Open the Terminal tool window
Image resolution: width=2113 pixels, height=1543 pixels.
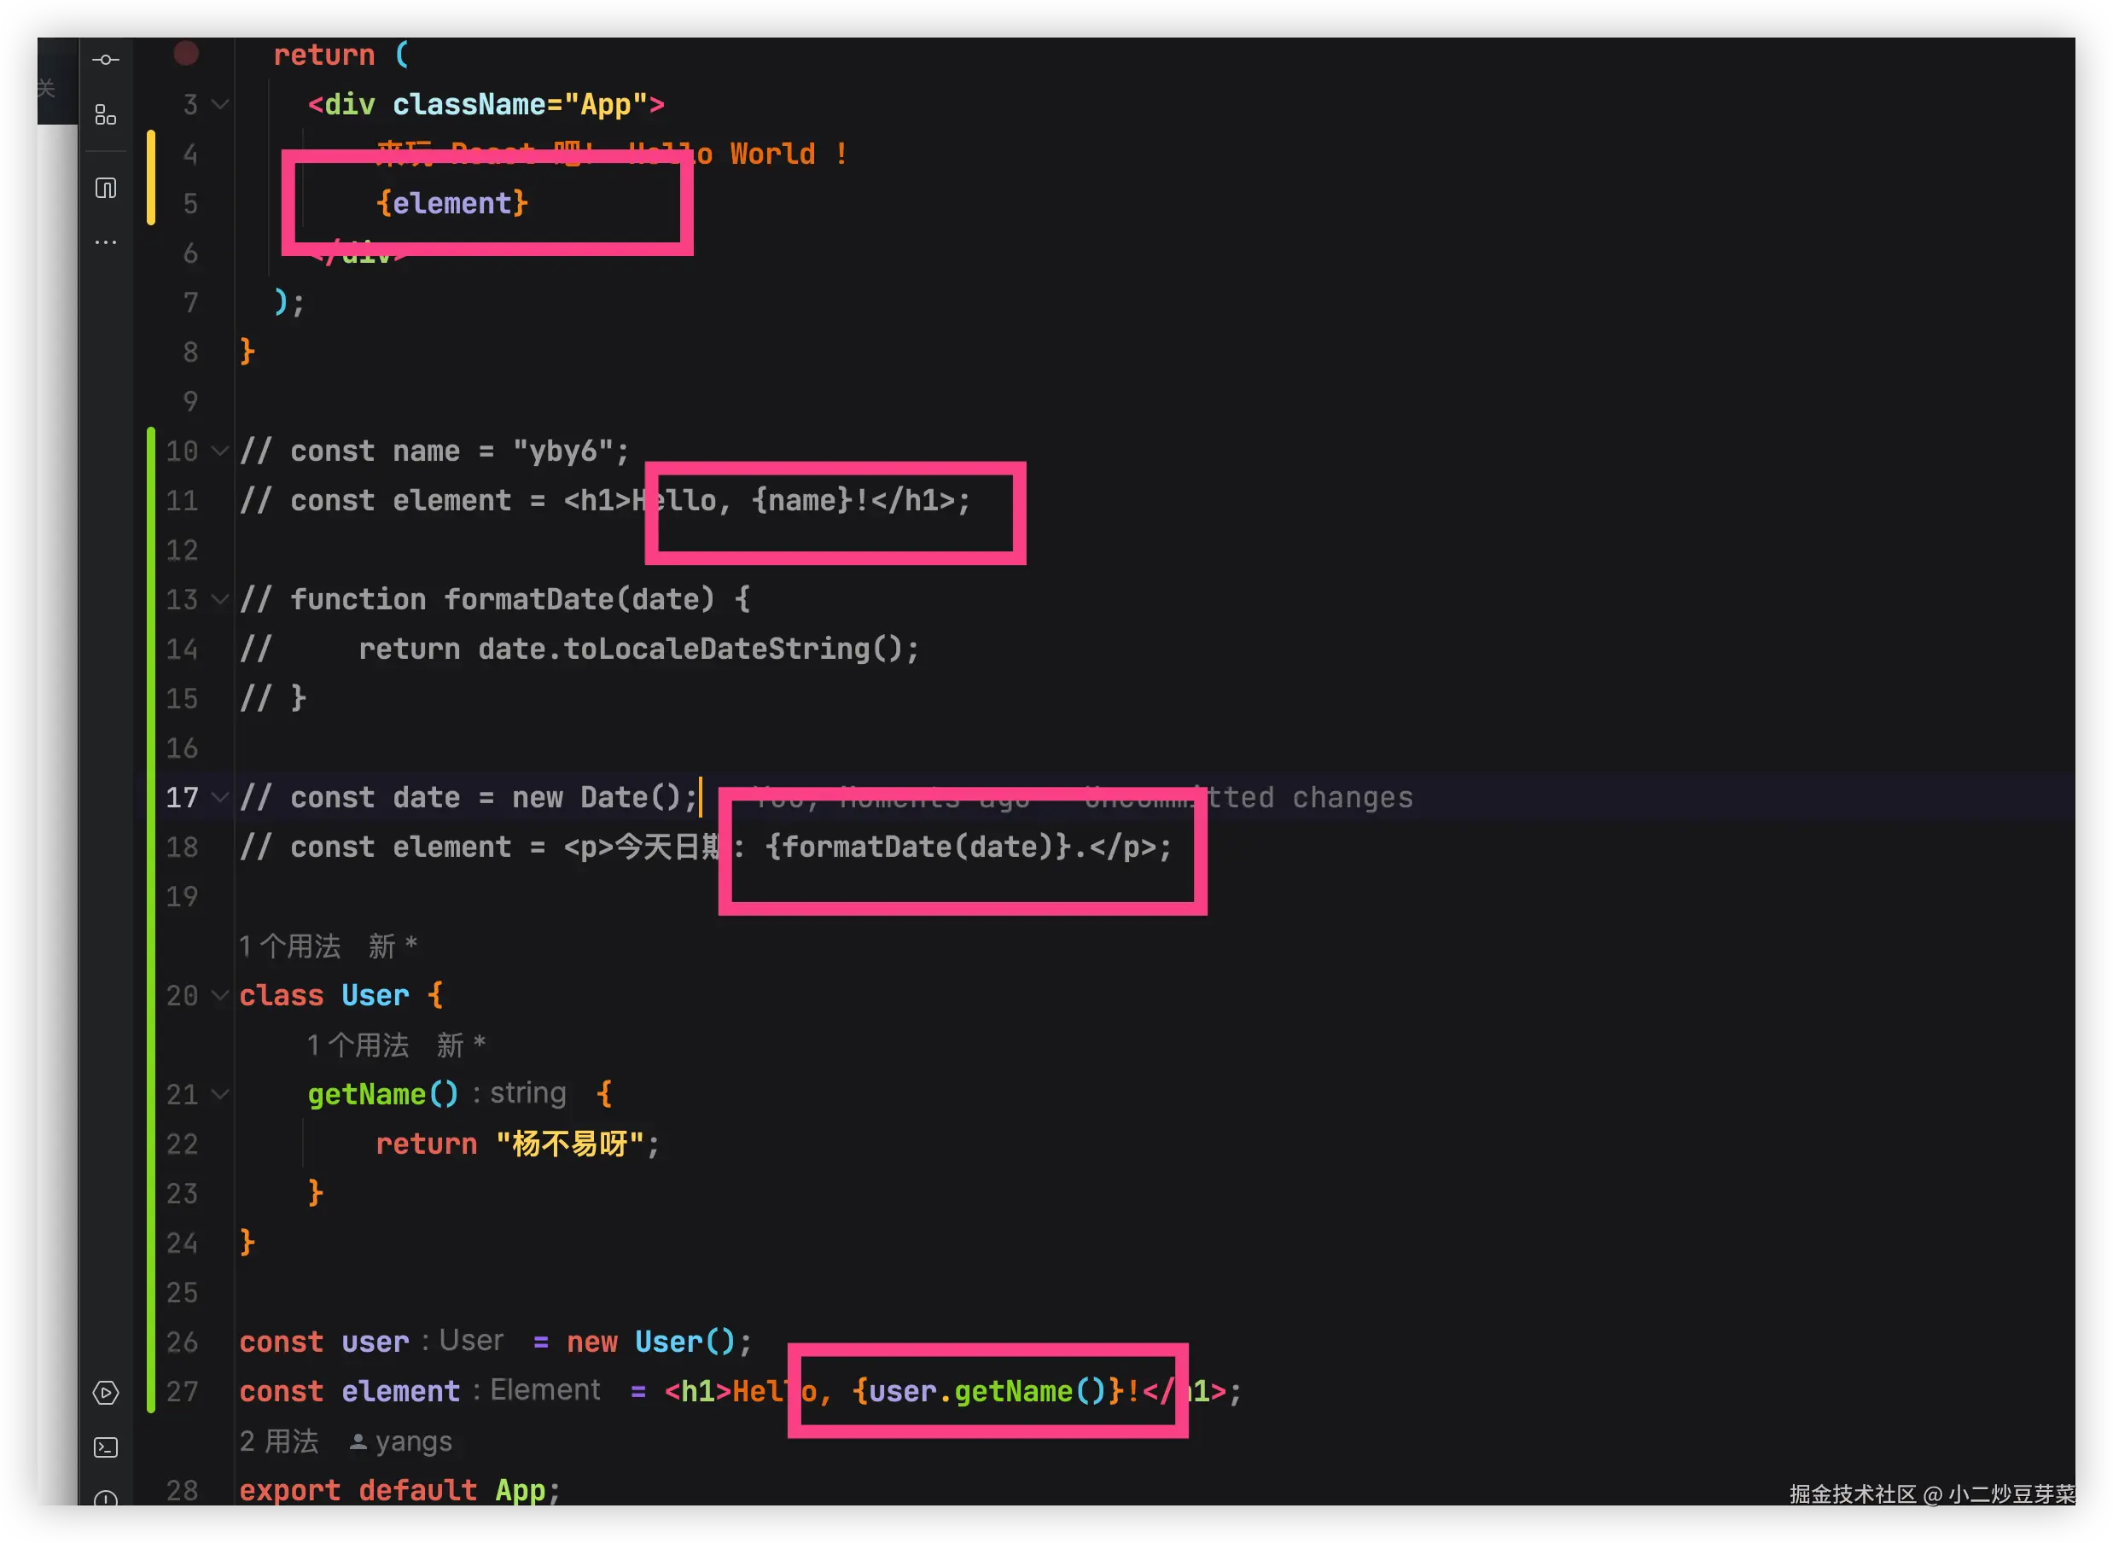pos(106,1447)
